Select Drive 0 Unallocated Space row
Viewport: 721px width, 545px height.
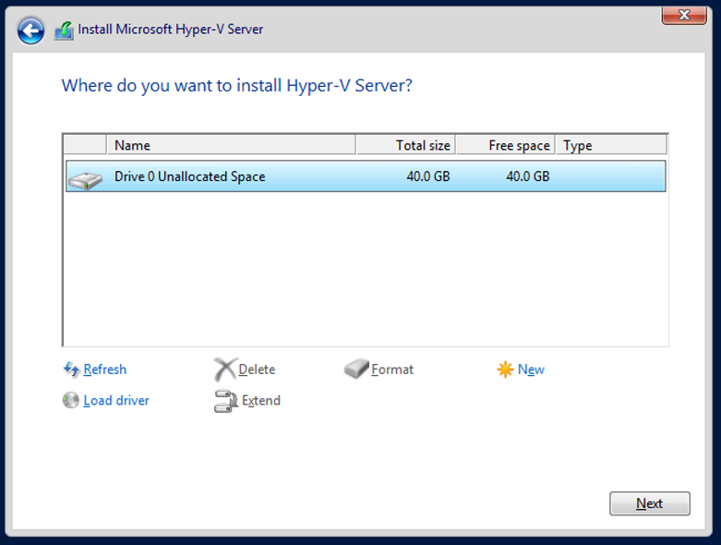click(366, 176)
